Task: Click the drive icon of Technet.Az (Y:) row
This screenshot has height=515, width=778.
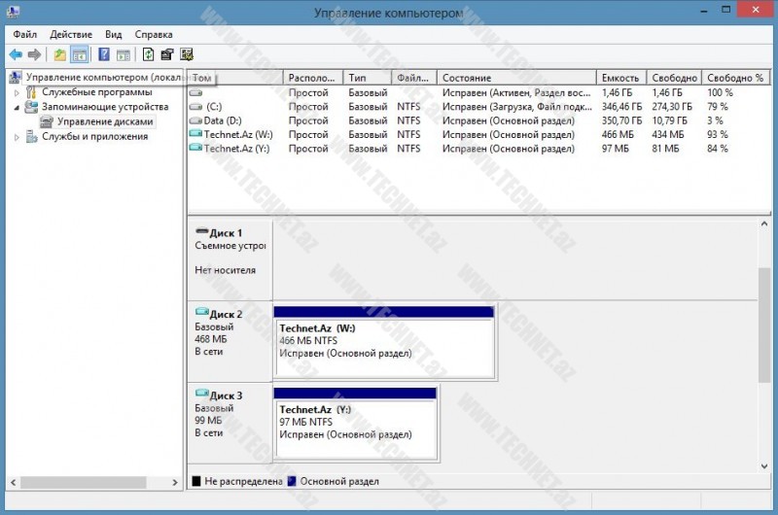Action: 196,148
